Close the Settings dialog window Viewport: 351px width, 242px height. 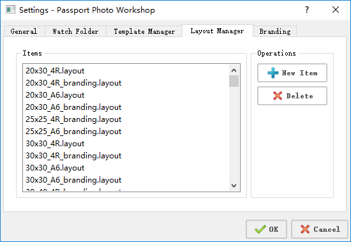336,10
